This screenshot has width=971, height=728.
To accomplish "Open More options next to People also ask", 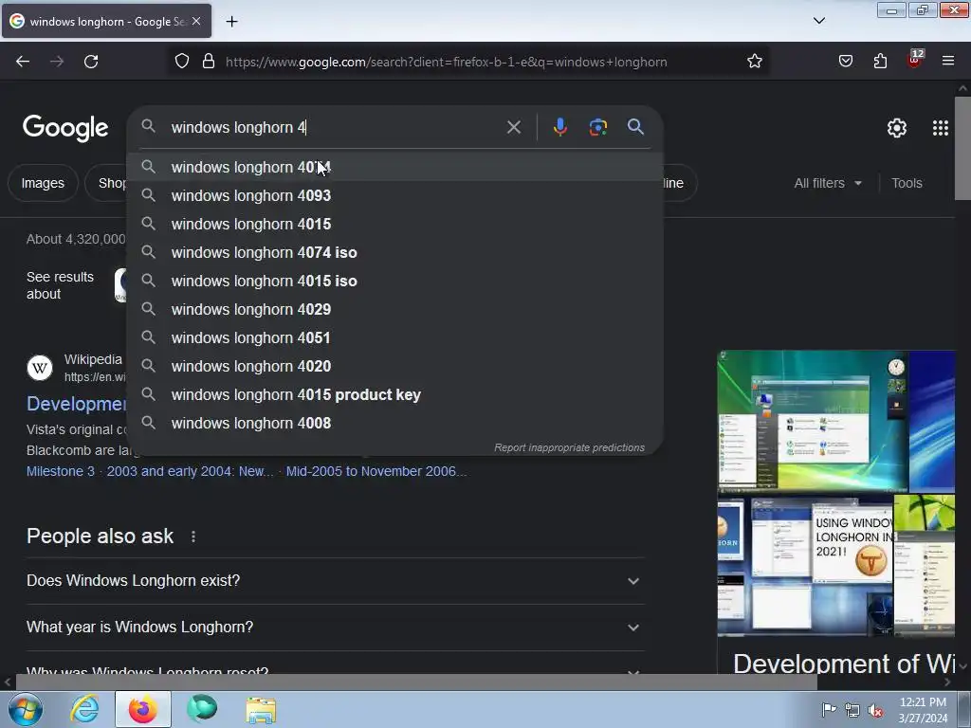I will tap(193, 537).
